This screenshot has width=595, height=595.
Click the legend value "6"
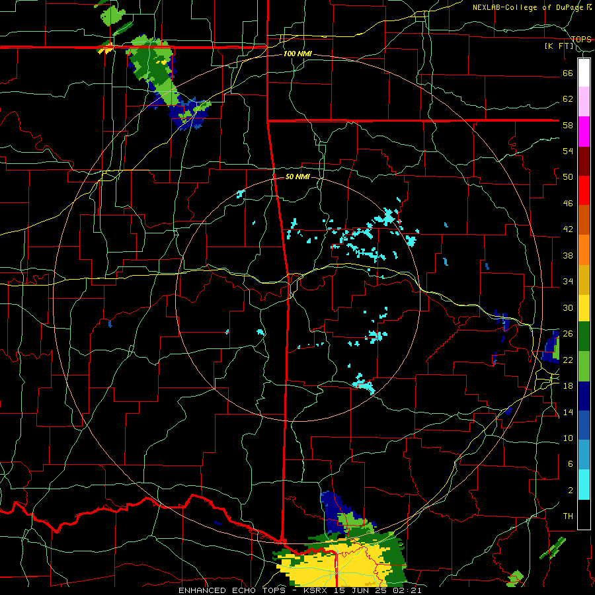click(571, 464)
